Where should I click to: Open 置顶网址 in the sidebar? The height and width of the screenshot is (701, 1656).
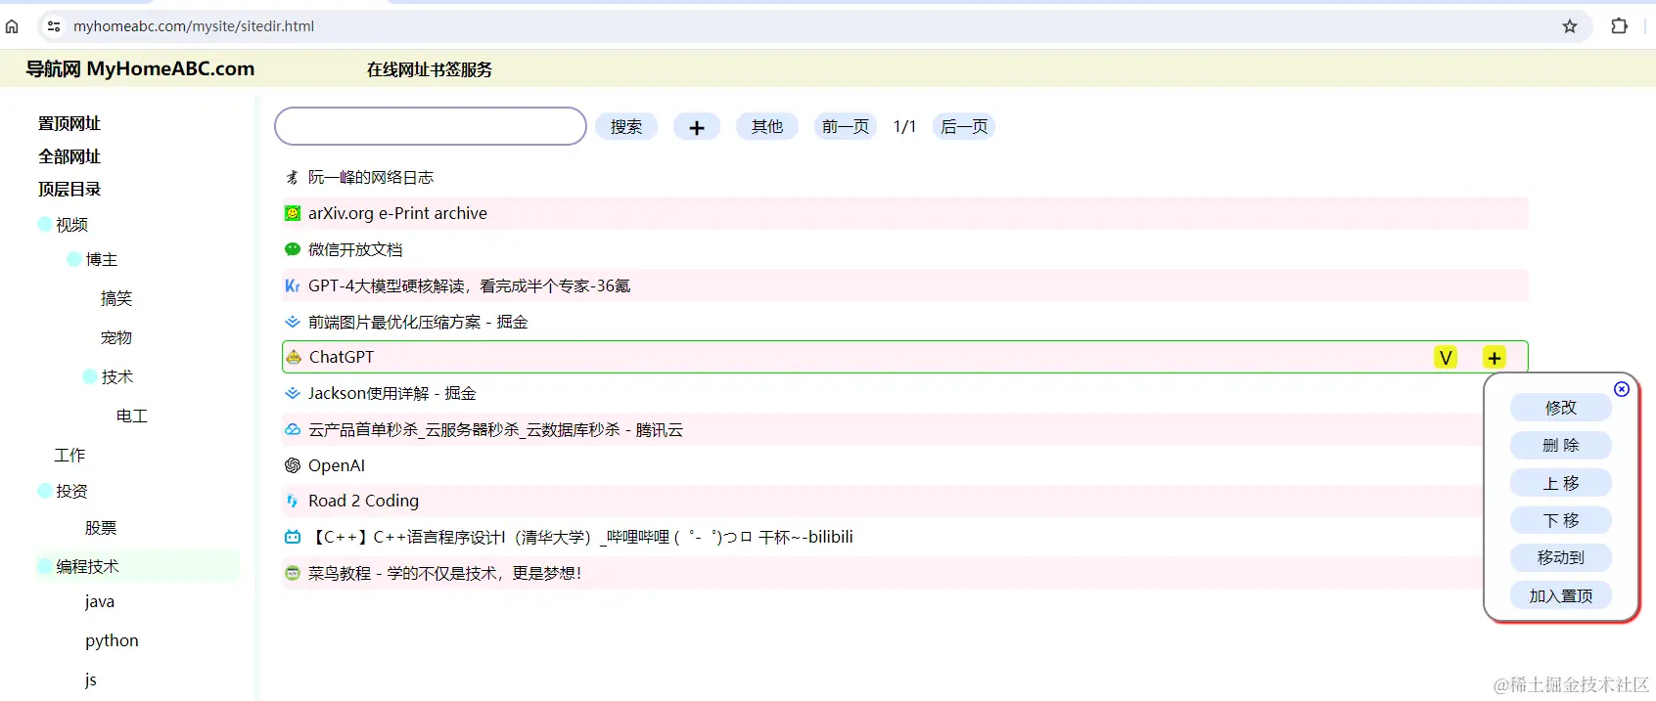pos(69,123)
